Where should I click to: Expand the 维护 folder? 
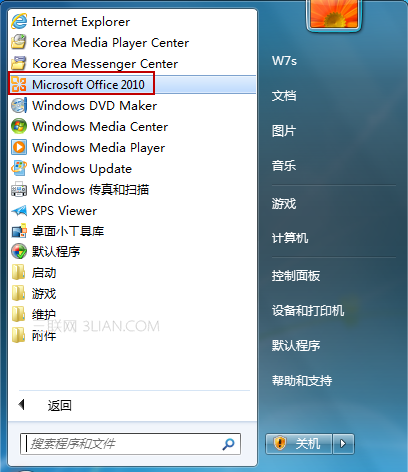coord(132,314)
